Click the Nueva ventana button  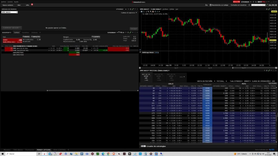(x=8, y=5)
